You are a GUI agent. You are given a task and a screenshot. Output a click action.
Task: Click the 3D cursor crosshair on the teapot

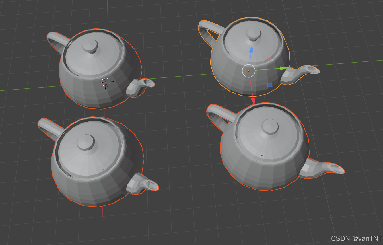pyautogui.click(x=106, y=82)
